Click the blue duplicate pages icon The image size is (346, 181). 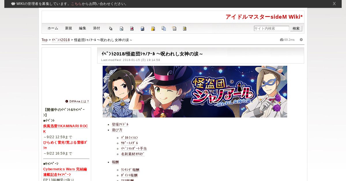tap(164, 28)
